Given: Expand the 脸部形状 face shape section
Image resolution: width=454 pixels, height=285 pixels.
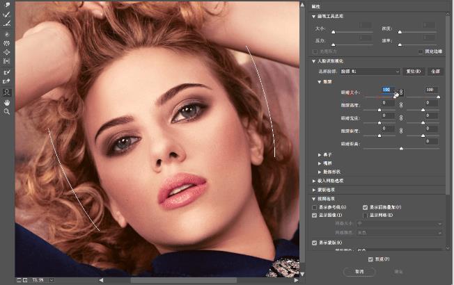Looking at the screenshot, I should [320, 171].
